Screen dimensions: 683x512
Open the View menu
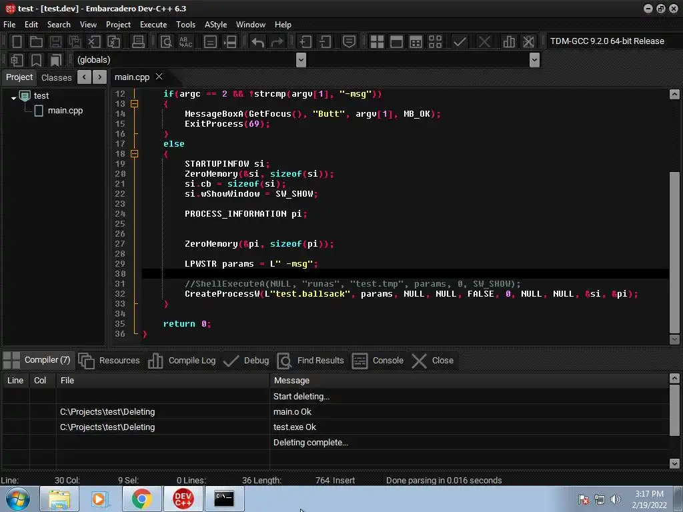88,25
